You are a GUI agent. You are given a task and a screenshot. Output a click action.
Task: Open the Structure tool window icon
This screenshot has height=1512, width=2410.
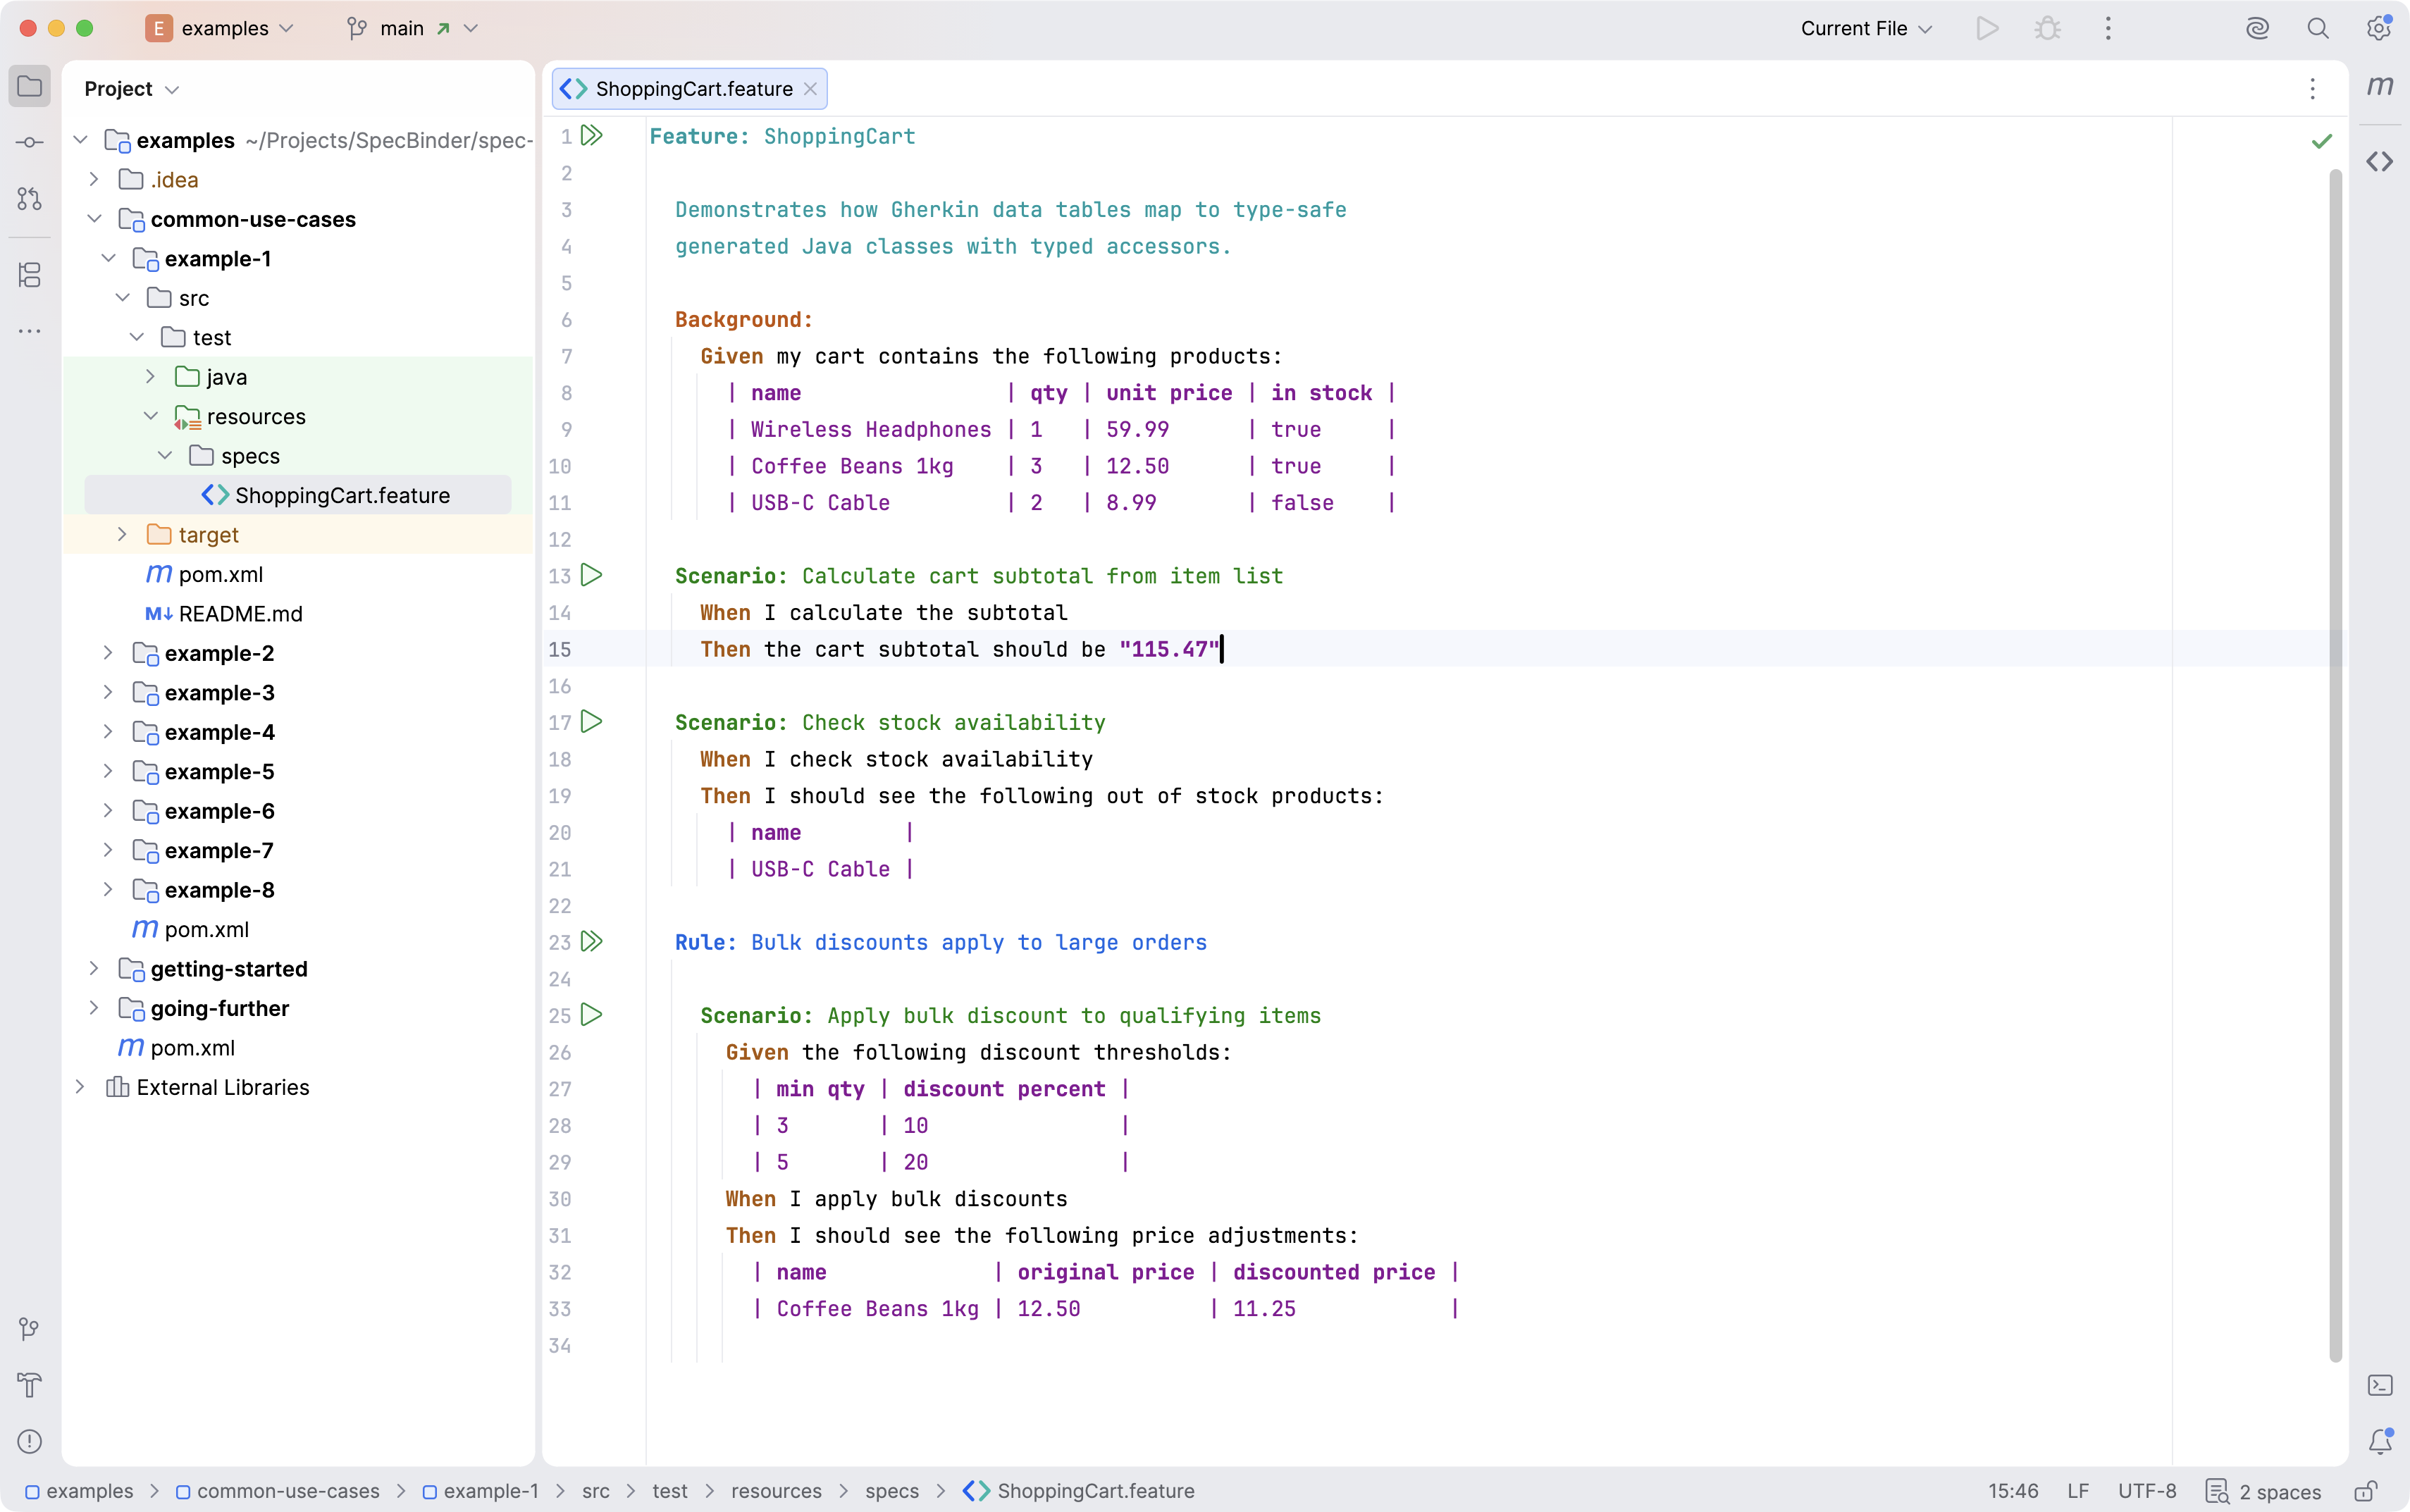tap(30, 274)
